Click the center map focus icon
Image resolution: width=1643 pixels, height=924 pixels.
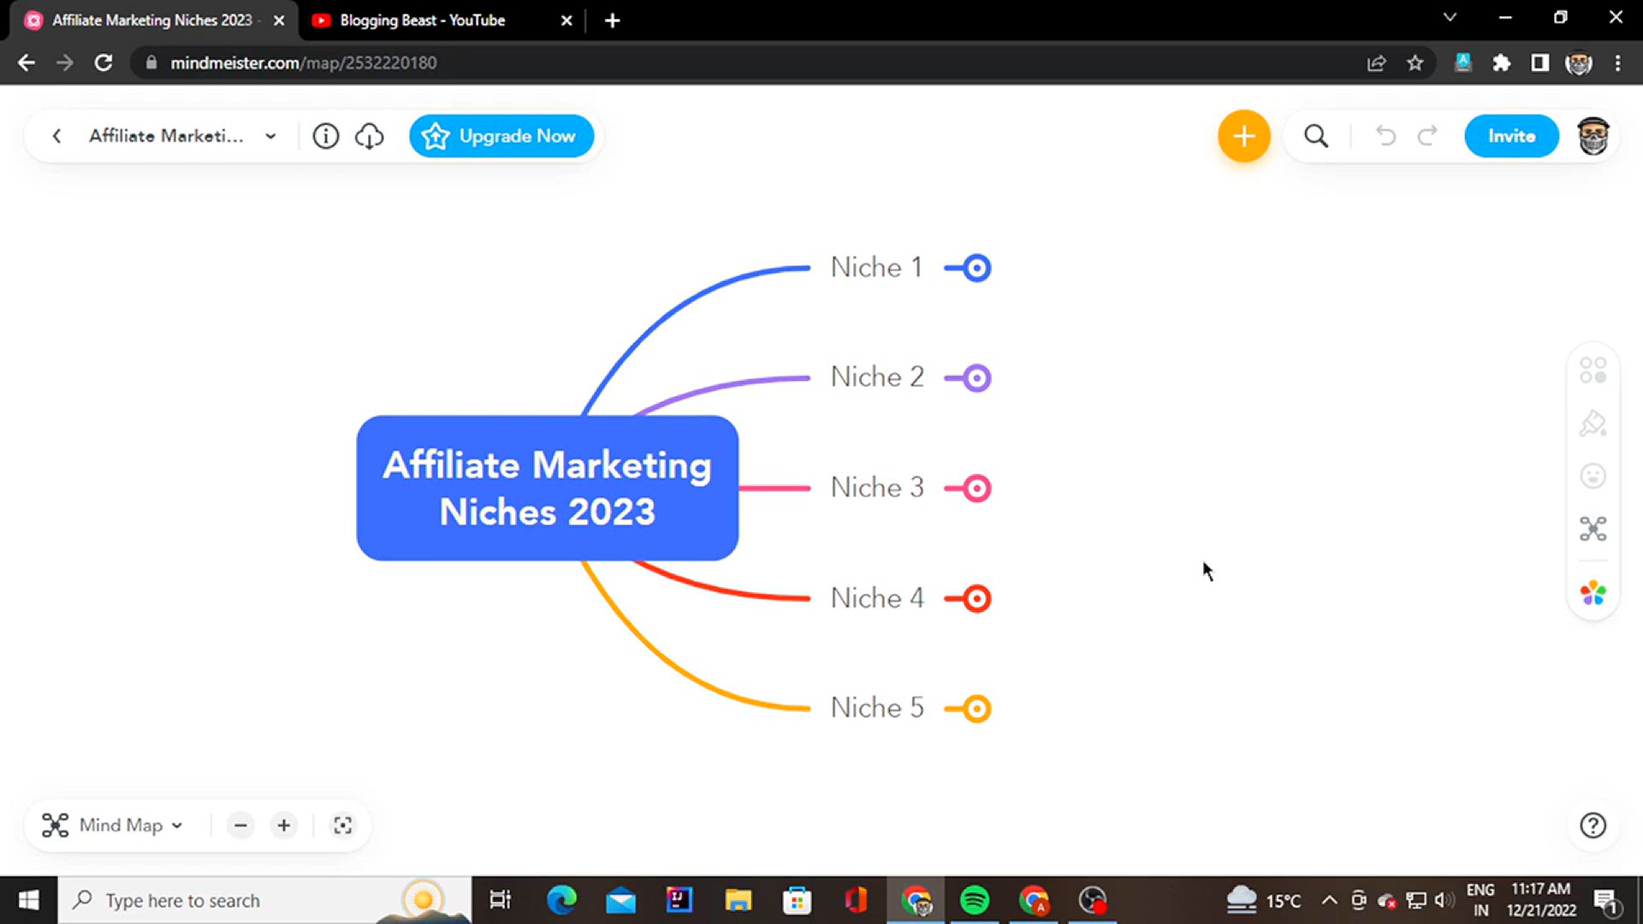coord(342,826)
